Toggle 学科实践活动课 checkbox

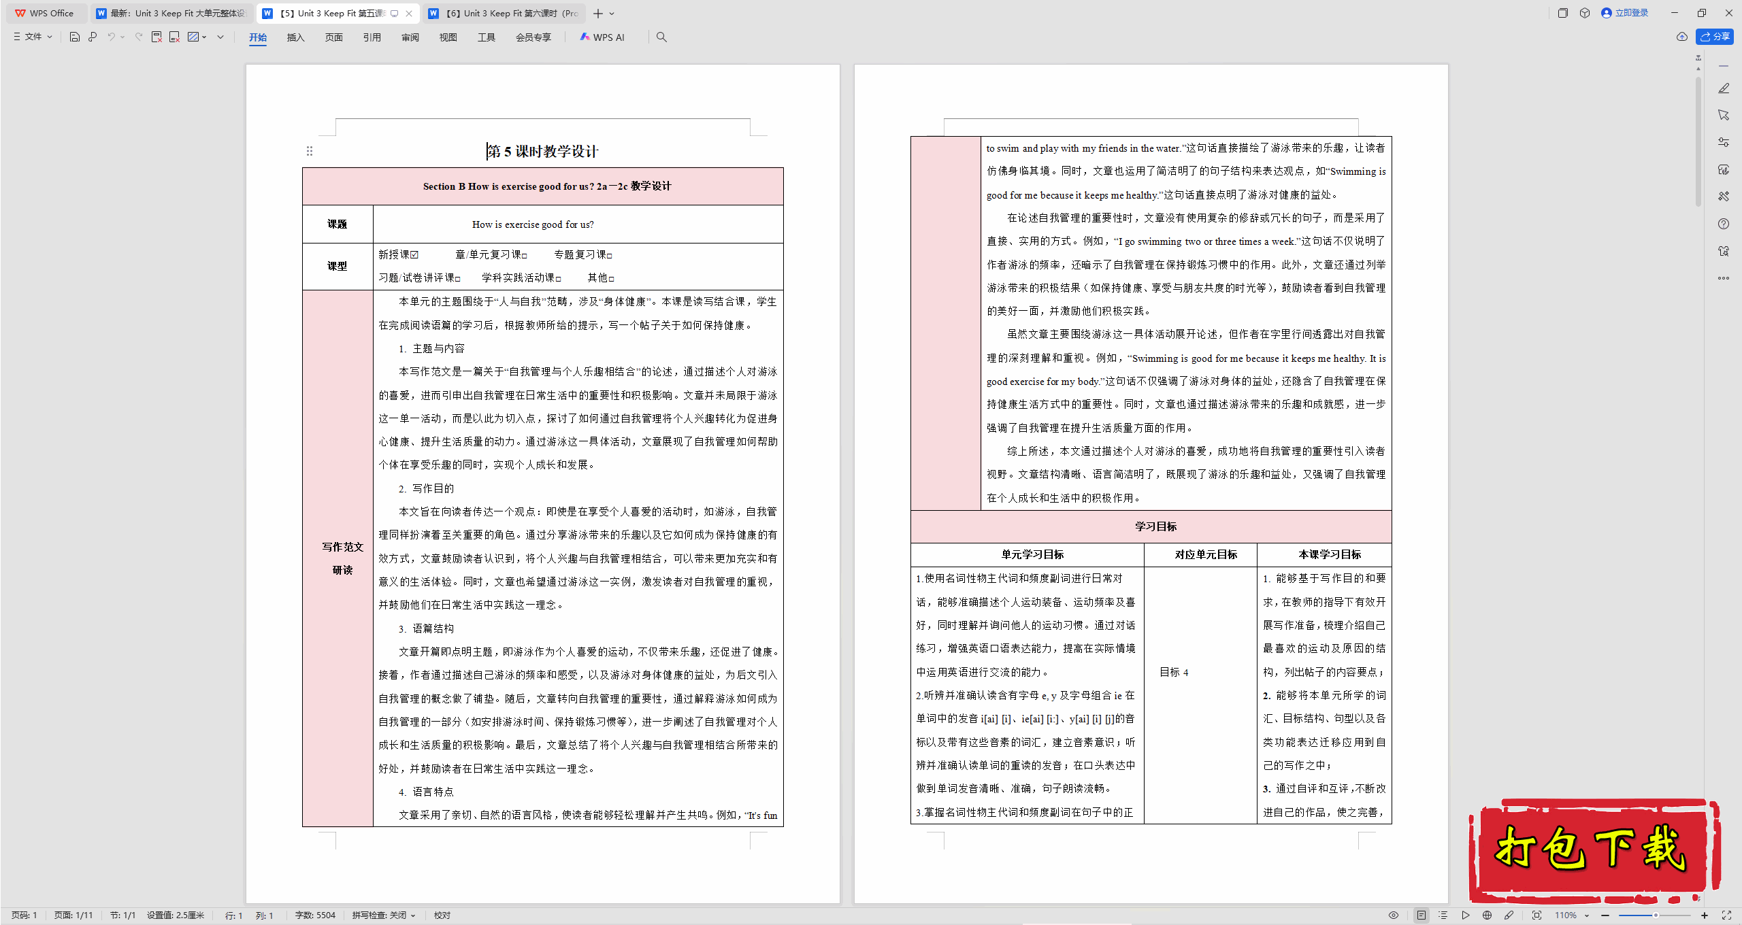coord(559,279)
